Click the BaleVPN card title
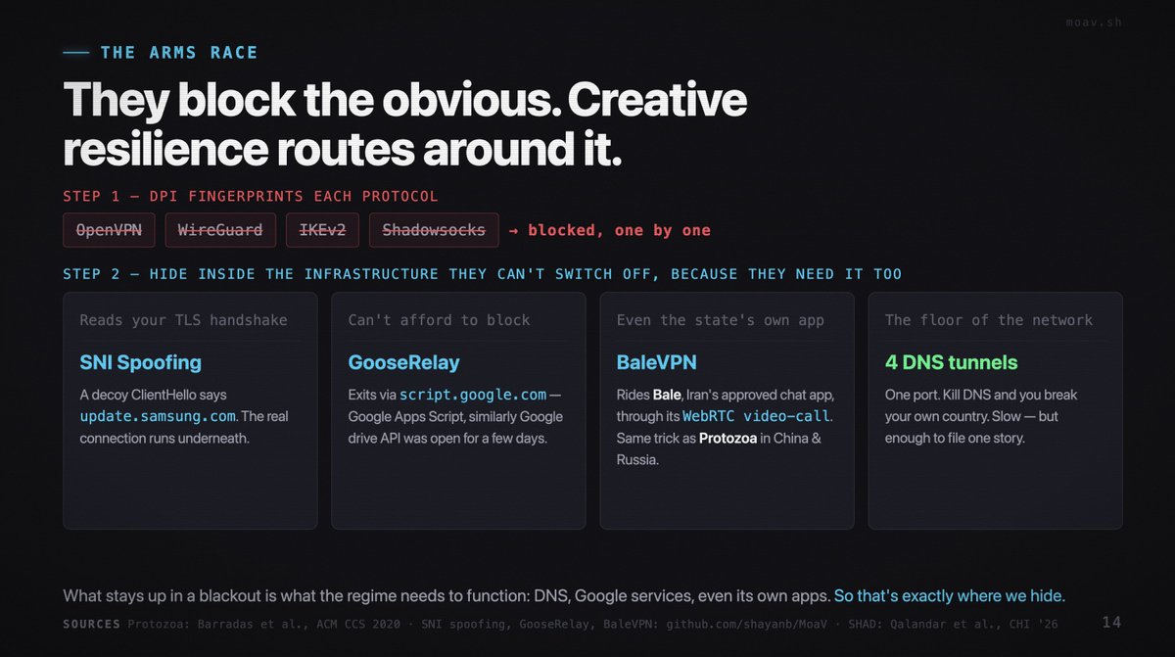 coord(656,362)
